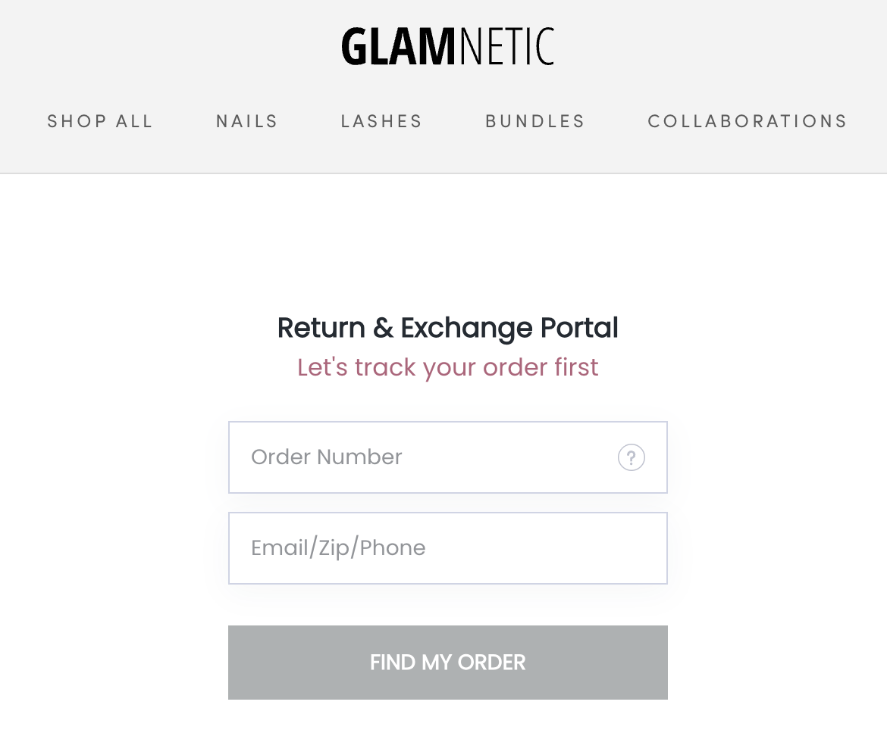Click the "Let's track your order first" text
Viewport: 887px width, 736px height.
[x=447, y=367]
